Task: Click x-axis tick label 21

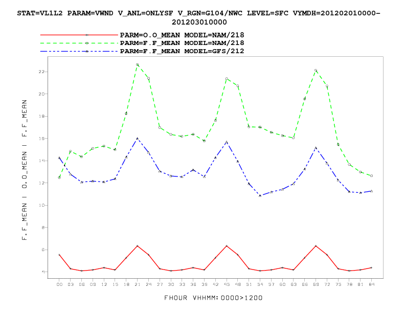Action: click(x=138, y=284)
